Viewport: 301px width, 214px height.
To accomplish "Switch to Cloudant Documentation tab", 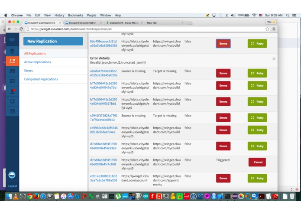I will [84, 23].
